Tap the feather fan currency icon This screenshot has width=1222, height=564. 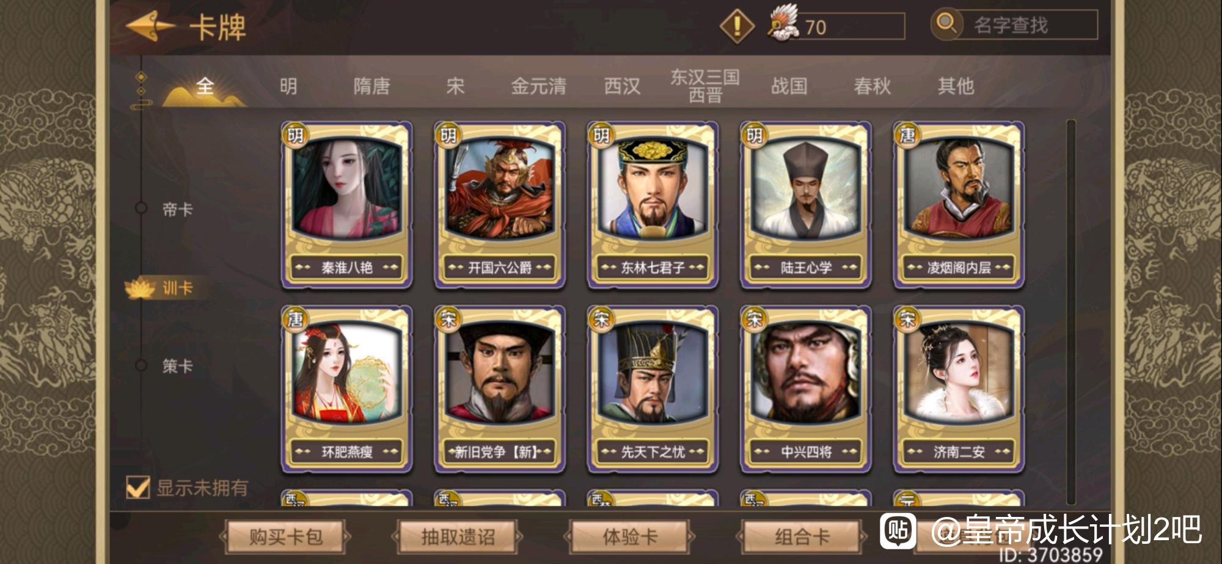coord(784,23)
